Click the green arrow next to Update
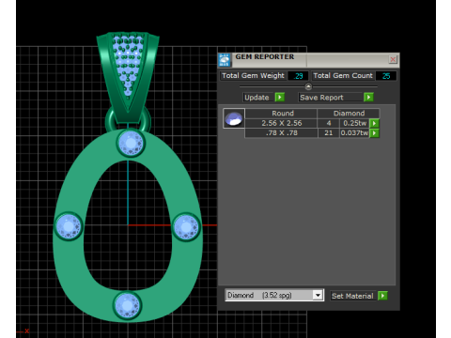The width and height of the screenshot is (451, 338). (x=280, y=98)
